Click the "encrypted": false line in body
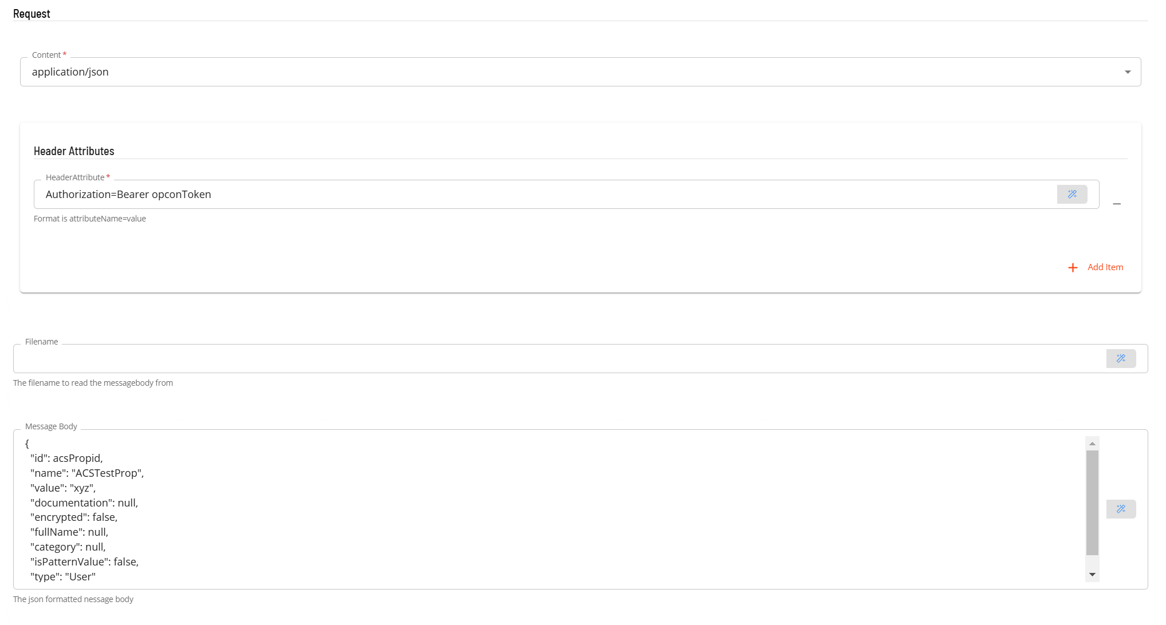1166x625 pixels. [74, 517]
